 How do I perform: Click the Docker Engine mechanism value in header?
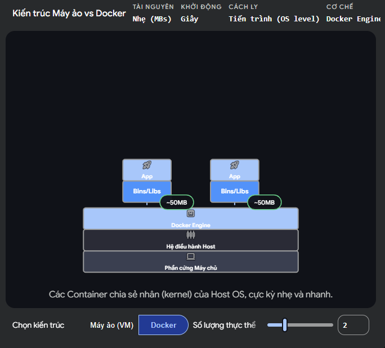353,19
